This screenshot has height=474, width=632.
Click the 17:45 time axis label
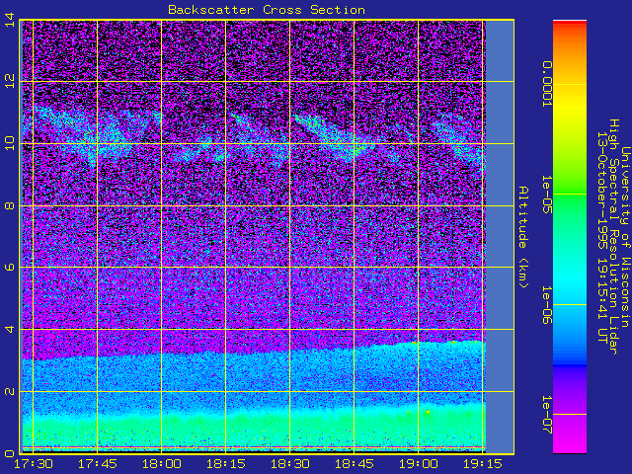tap(97, 464)
